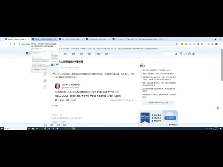Click the page vertical scrollbar
The width and height of the screenshot is (223, 167).
pos(222,65)
